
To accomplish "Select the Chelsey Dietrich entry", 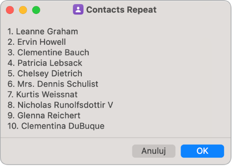I will click(x=45, y=74).
